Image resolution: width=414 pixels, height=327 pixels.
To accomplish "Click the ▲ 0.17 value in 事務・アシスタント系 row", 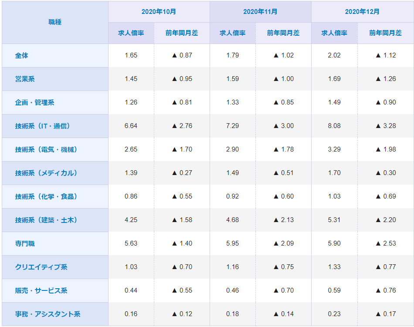I will click(x=386, y=314).
